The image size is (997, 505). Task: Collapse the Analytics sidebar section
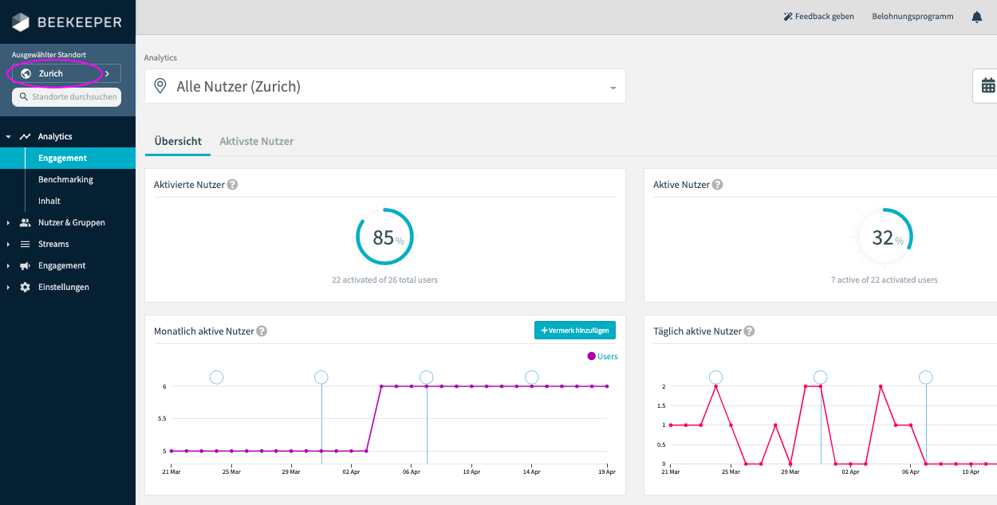(x=8, y=137)
